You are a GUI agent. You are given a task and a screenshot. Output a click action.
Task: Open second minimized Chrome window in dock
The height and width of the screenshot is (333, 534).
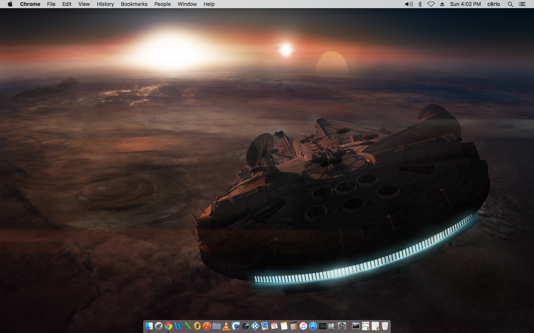(x=375, y=326)
